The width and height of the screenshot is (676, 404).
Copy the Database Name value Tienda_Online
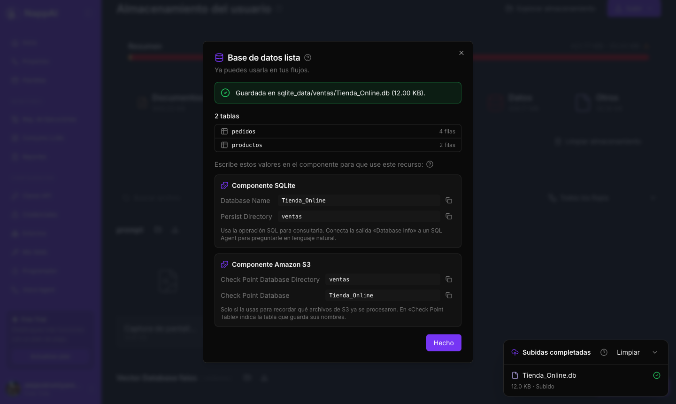[x=449, y=201]
